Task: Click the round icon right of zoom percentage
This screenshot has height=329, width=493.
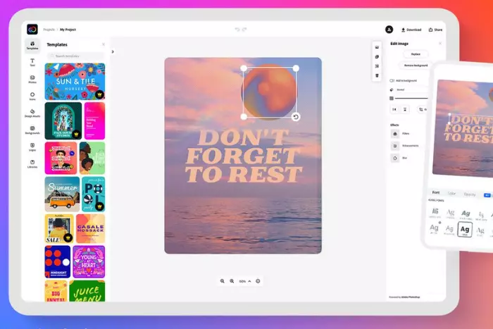Action: (258, 281)
